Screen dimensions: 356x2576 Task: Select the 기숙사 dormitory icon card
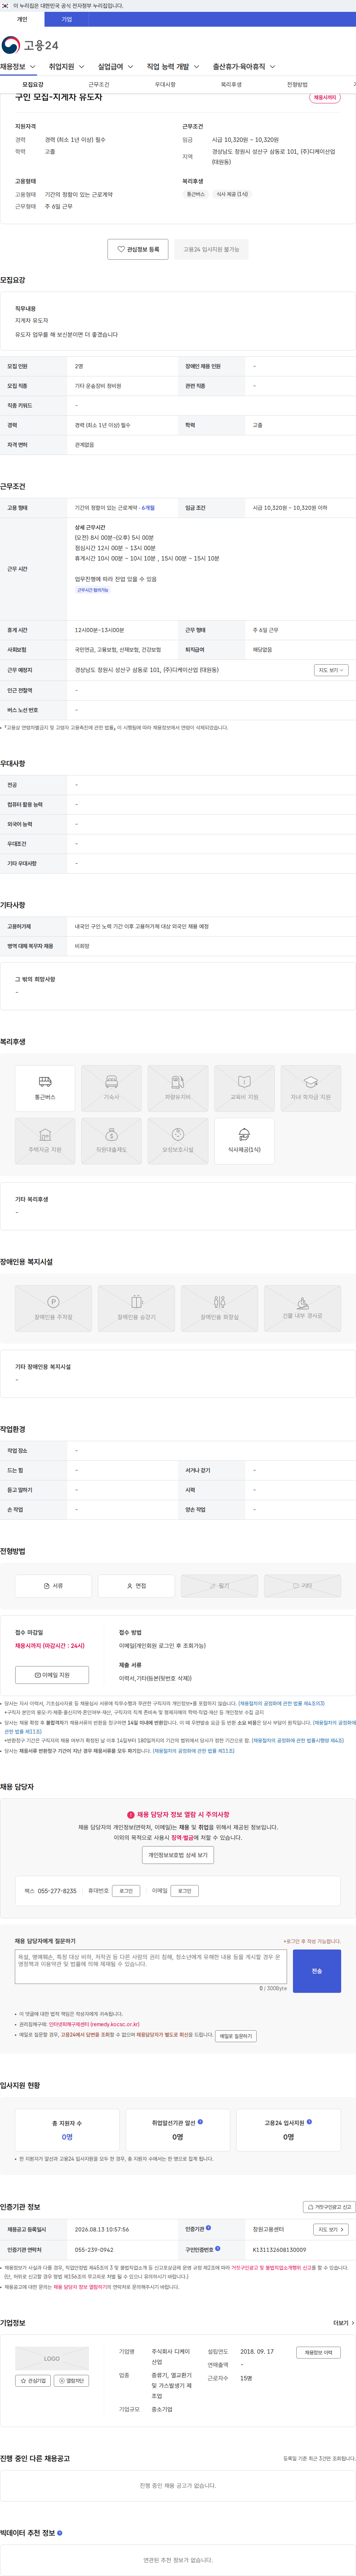click(x=111, y=1088)
